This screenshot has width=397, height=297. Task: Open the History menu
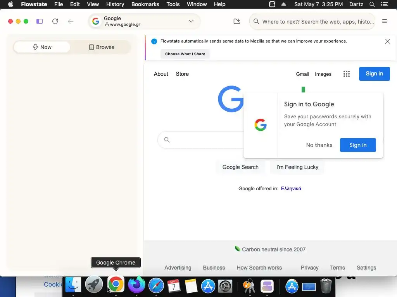click(115, 4)
